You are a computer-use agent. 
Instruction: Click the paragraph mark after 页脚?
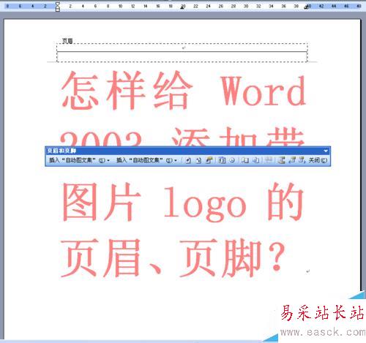[308, 271]
